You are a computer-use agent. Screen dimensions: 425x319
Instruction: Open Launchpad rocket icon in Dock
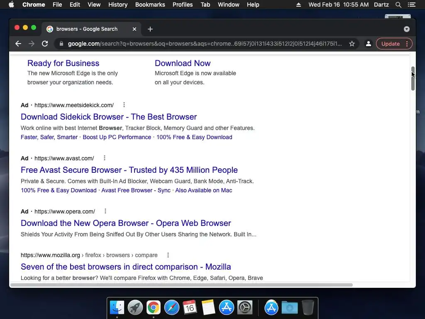point(135,307)
